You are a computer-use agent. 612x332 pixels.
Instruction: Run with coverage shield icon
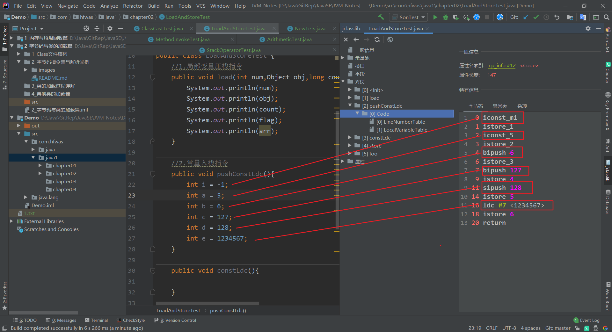(455, 17)
